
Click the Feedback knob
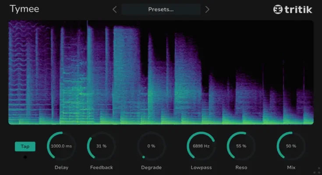coord(101,146)
